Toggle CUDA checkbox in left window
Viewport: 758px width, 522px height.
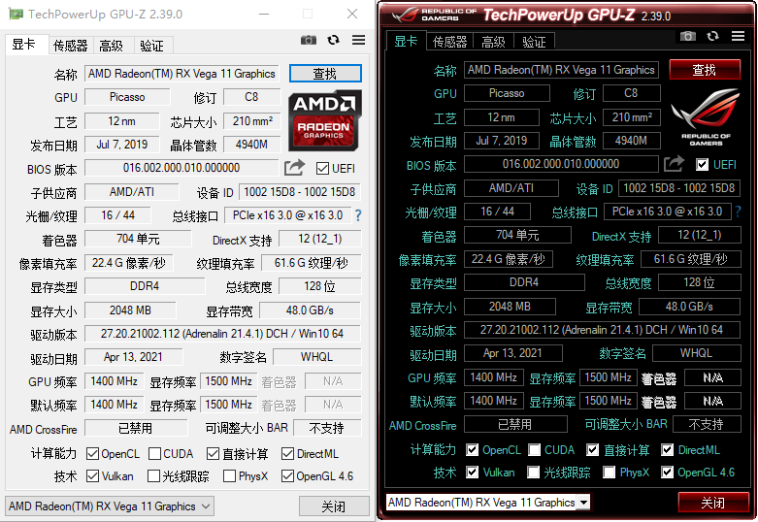tap(154, 454)
